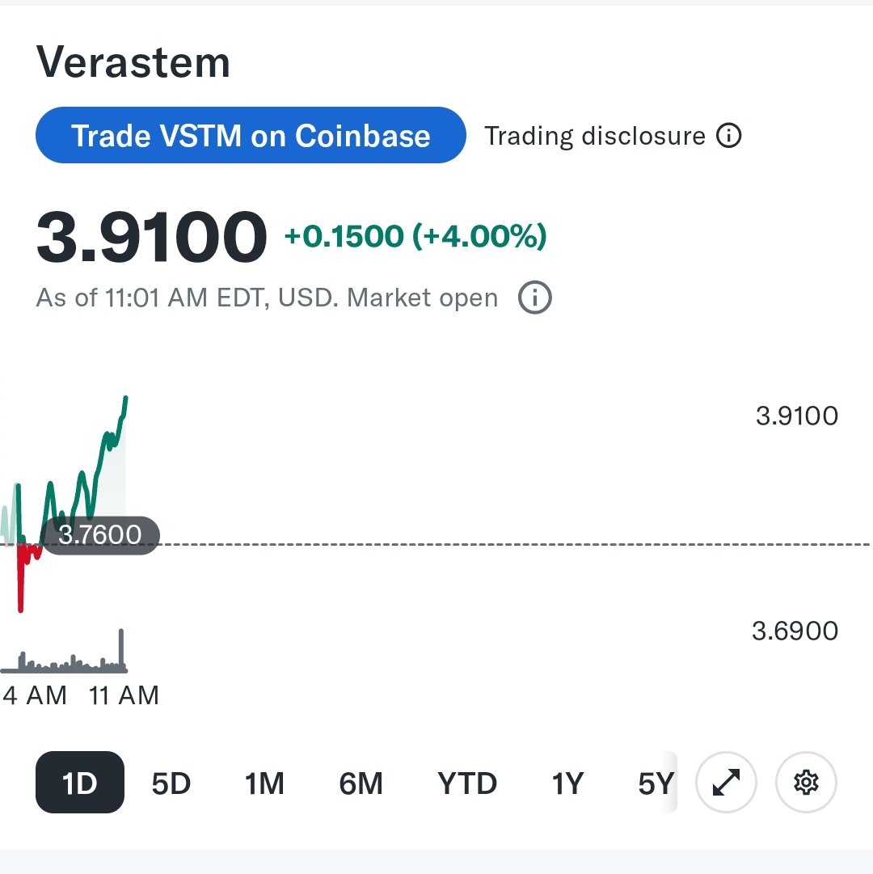Select the green price line peak
873x874 pixels.
[x=126, y=398]
